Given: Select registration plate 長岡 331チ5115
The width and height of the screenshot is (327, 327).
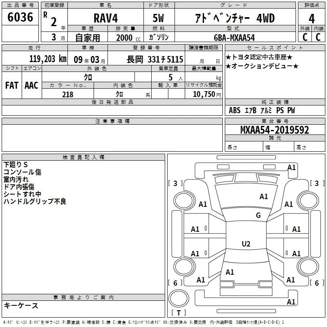Looking at the screenshot, I should point(155,59).
